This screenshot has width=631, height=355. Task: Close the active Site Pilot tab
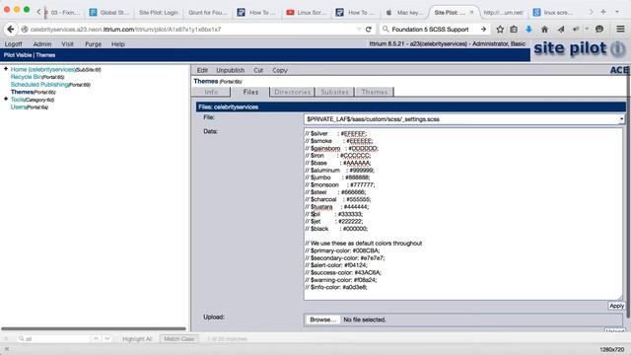point(471,13)
